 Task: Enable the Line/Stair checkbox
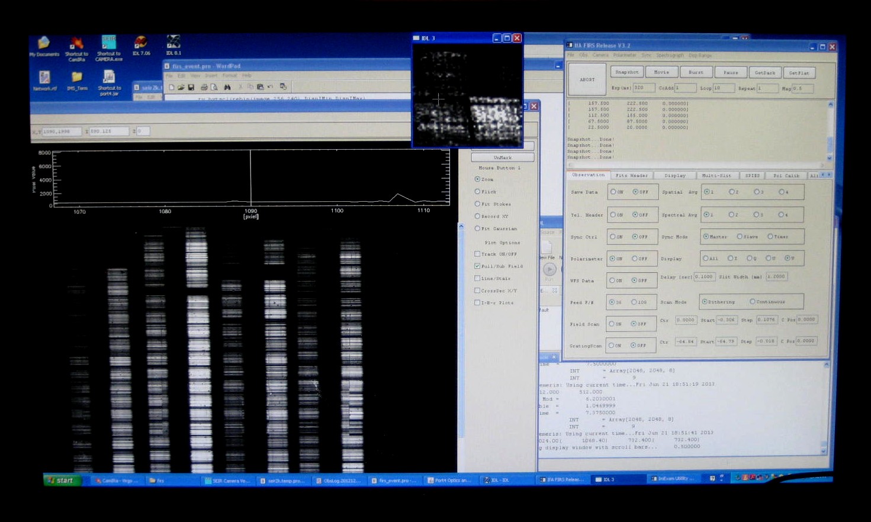coord(477,278)
